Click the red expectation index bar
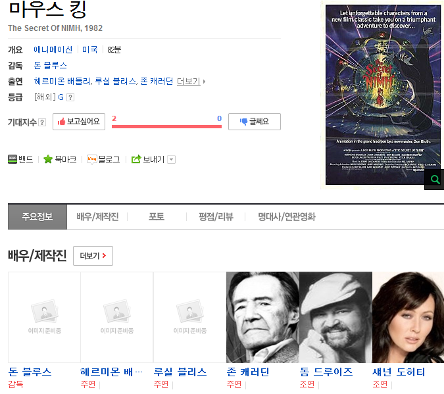444x394 pixels. coord(166,126)
